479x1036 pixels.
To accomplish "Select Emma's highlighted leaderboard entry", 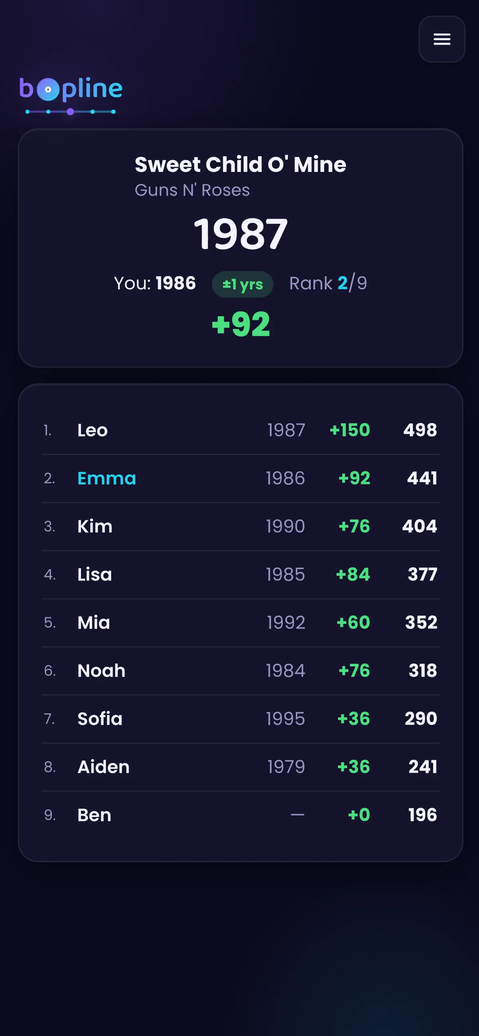I will tap(241, 478).
